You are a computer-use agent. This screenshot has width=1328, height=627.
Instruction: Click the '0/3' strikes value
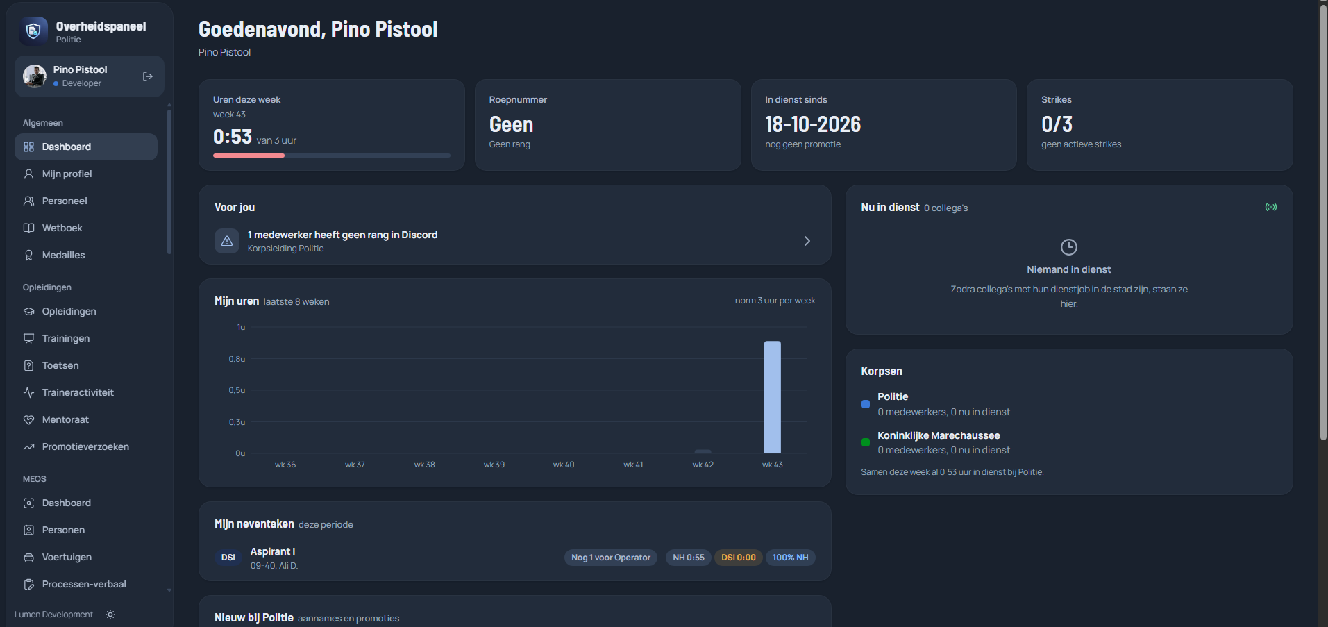tap(1057, 124)
